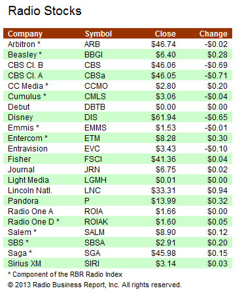242x299 pixels.
Task: Click the Fisher company name
Action: [19, 159]
